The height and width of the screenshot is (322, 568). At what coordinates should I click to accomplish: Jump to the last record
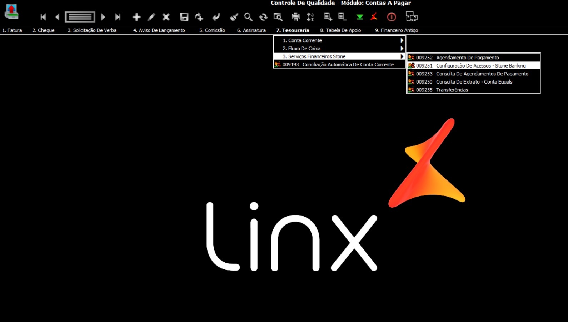(118, 17)
